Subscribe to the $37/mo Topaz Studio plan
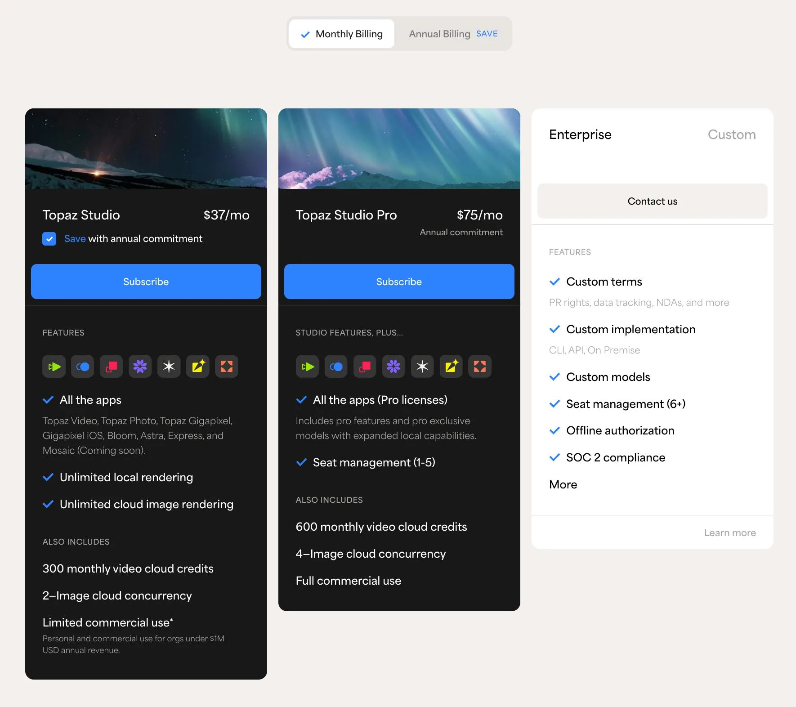Screen dimensions: 796x707 coord(146,282)
